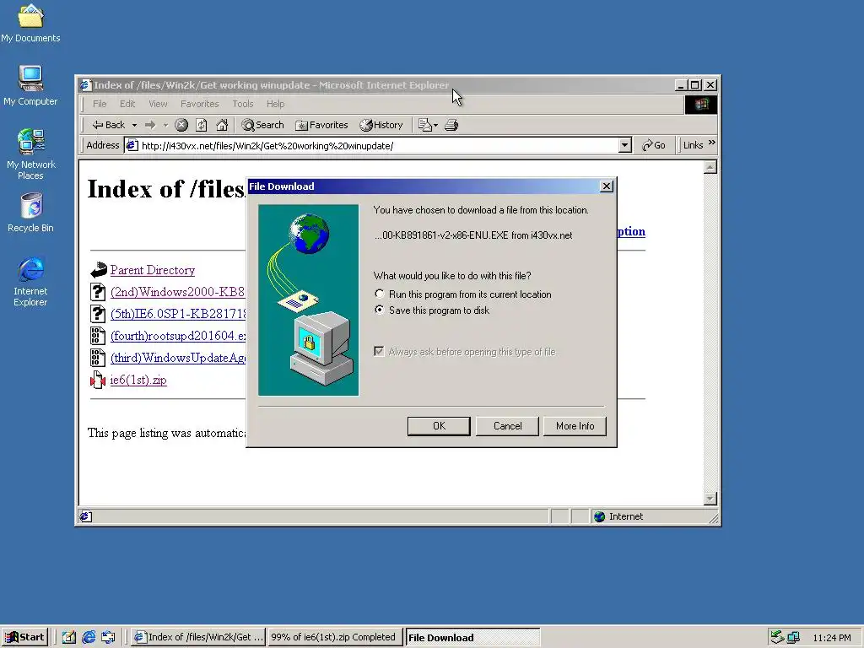Confirm download with OK button
Screen dimensions: 864x648
click(x=439, y=426)
